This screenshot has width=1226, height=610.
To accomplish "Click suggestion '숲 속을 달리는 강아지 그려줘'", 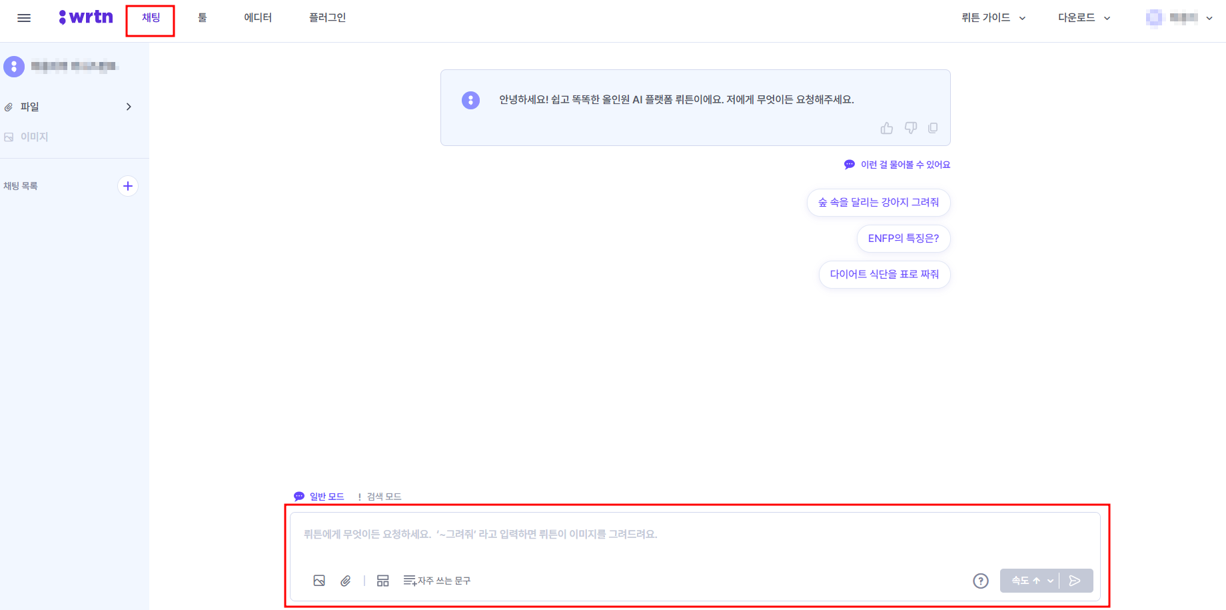I will pyautogui.click(x=878, y=202).
